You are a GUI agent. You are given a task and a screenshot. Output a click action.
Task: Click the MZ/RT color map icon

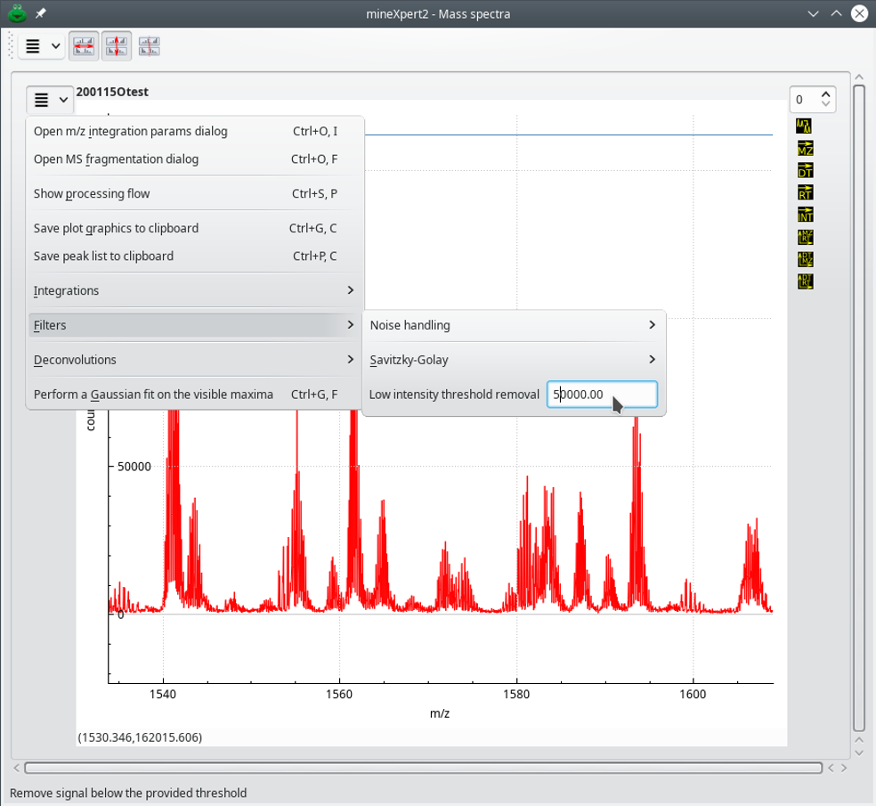pyautogui.click(x=804, y=238)
